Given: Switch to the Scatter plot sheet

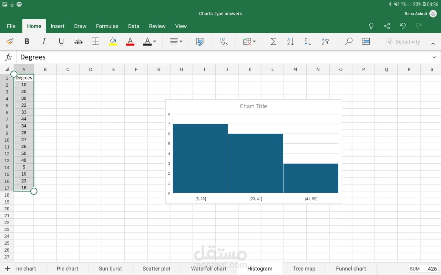Looking at the screenshot, I should pos(156,268).
